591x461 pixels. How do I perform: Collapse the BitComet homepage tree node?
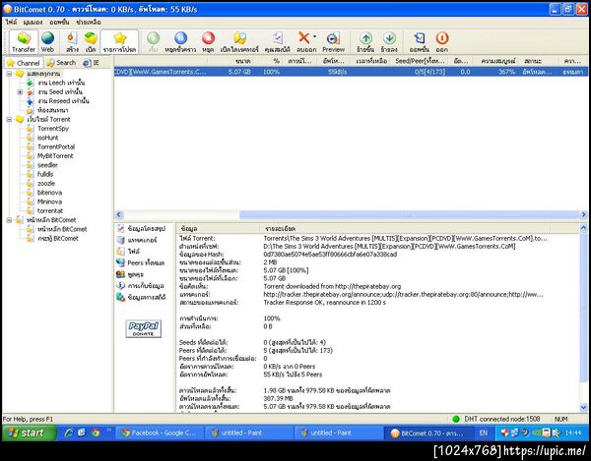[9, 220]
